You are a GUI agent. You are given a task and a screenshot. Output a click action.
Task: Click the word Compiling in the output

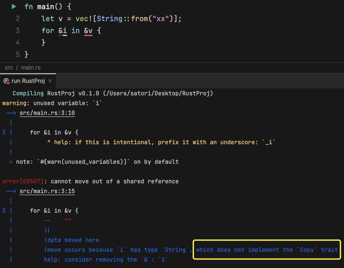point(28,93)
